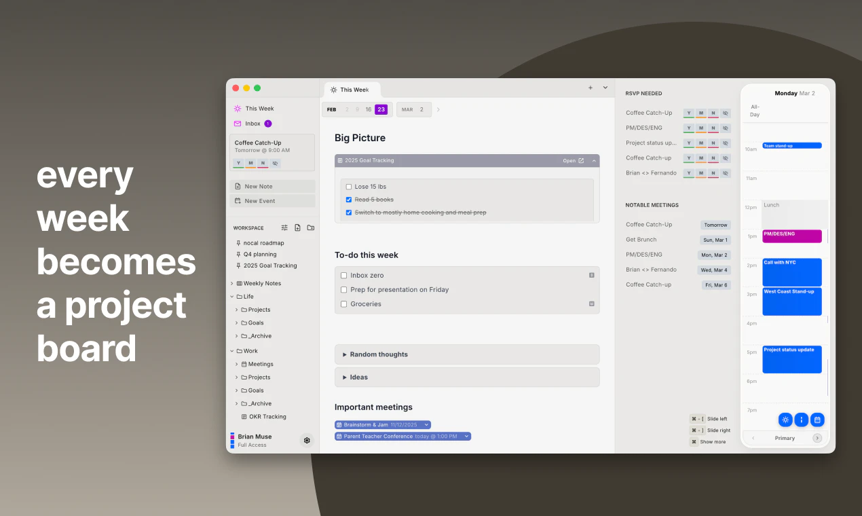Open pinned 2025 Goal Tracking note in sidebar
Screen dimensions: 862x516
[270, 265]
